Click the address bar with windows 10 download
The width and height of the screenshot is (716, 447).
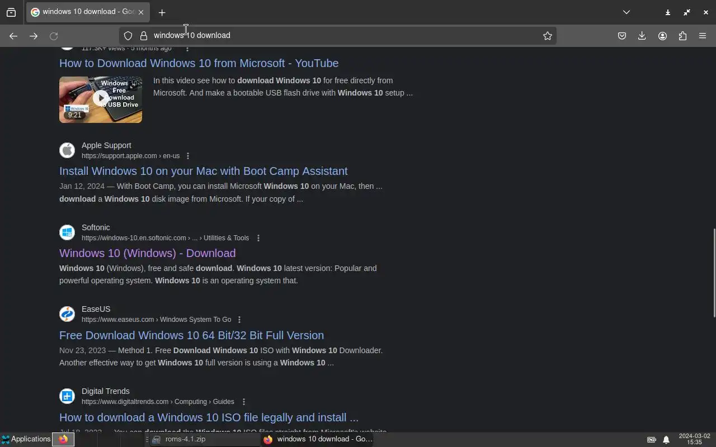337,36
